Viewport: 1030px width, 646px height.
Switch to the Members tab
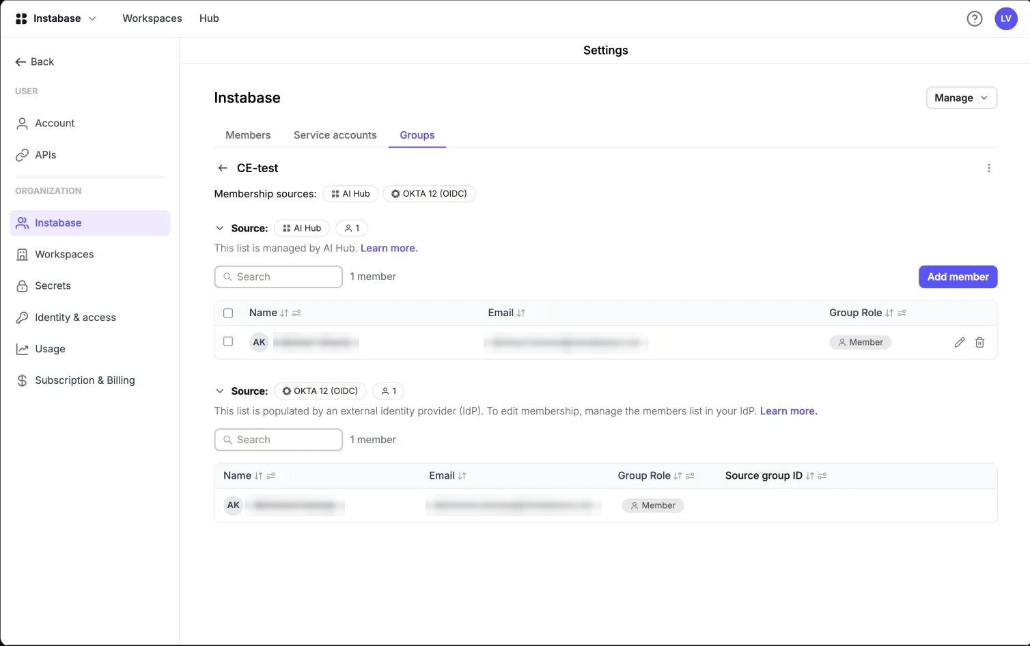(x=248, y=135)
